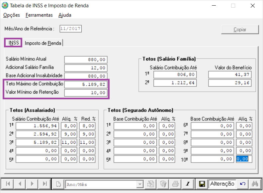Click the Assalariado 4th row salary field
Image resolution: width=263 pixels, height=193 pixels.
point(37,151)
